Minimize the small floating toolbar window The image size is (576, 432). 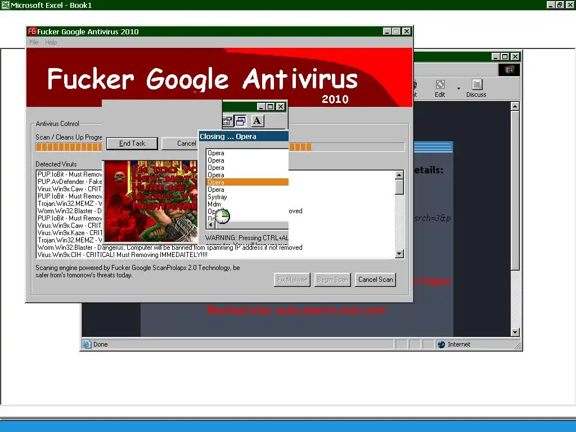pyautogui.click(x=261, y=106)
